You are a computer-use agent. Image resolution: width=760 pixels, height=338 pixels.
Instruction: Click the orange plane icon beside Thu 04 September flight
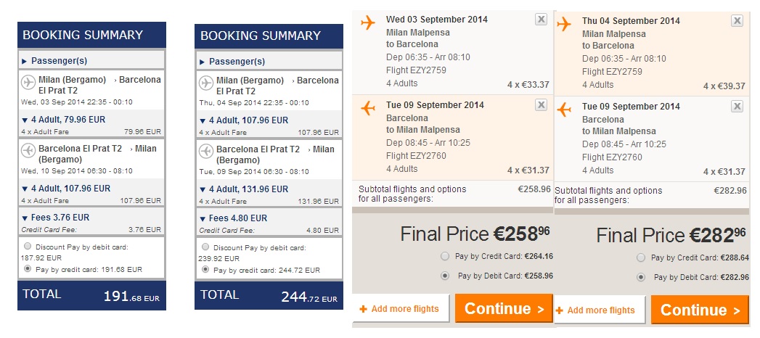[564, 24]
